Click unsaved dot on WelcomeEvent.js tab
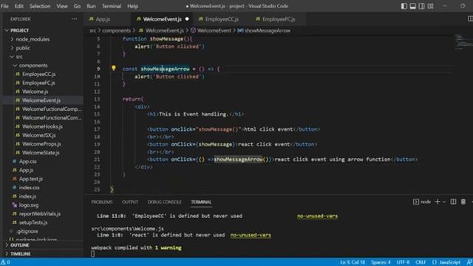The image size is (473, 266). pos(187,19)
